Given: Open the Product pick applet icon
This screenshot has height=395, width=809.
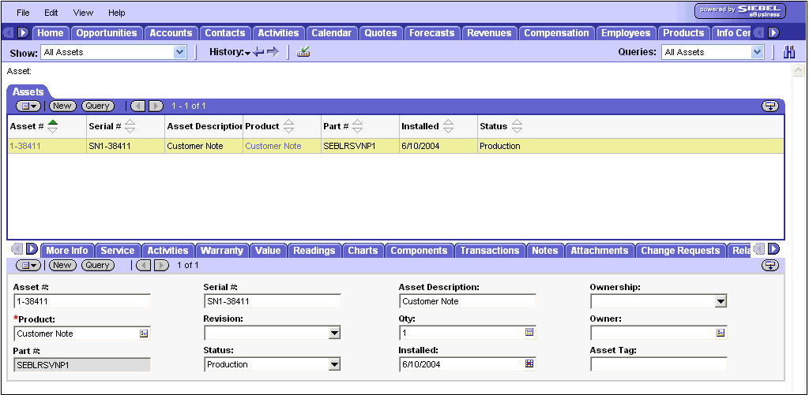Looking at the screenshot, I should tap(144, 334).
